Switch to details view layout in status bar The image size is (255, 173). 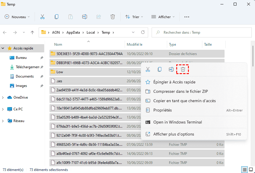[x=244, y=169]
